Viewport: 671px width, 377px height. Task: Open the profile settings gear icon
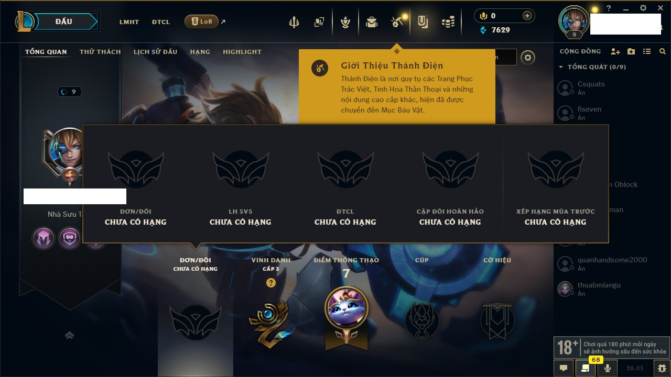coord(528,58)
